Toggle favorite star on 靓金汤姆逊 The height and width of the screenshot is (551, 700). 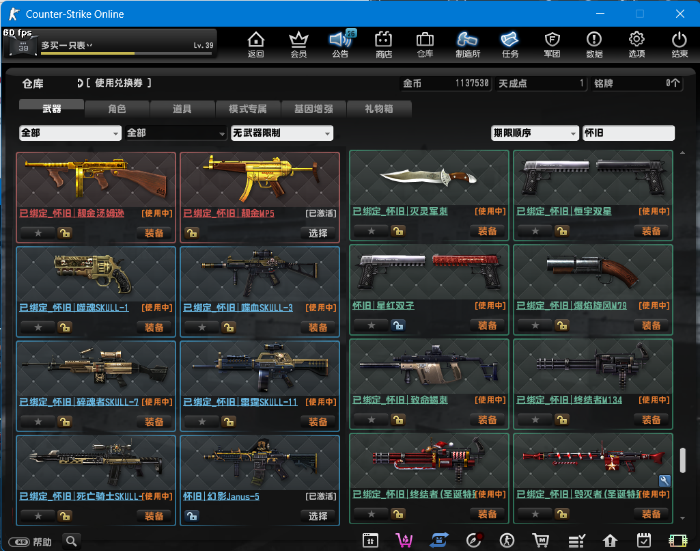[x=38, y=233]
